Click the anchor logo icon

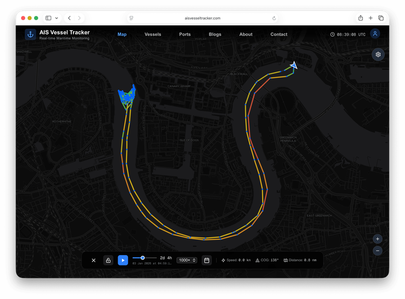[x=30, y=34]
